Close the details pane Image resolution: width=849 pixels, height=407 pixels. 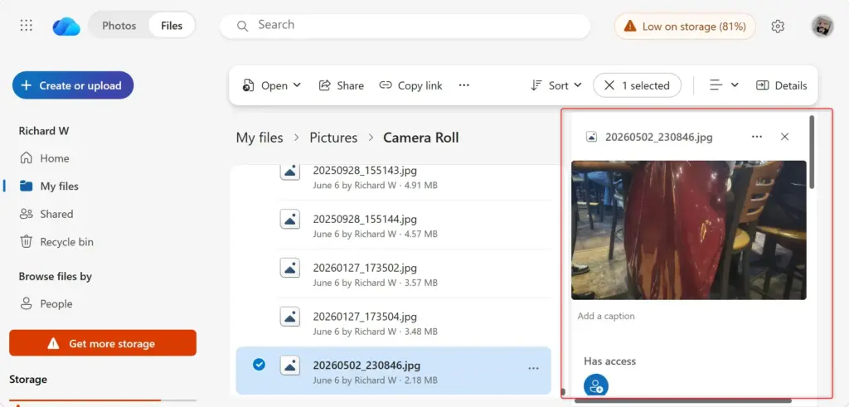click(x=784, y=137)
